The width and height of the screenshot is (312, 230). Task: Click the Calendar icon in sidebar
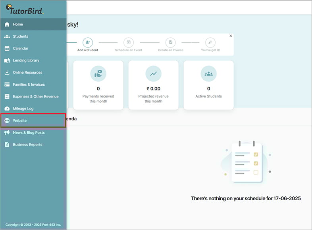click(x=7, y=48)
